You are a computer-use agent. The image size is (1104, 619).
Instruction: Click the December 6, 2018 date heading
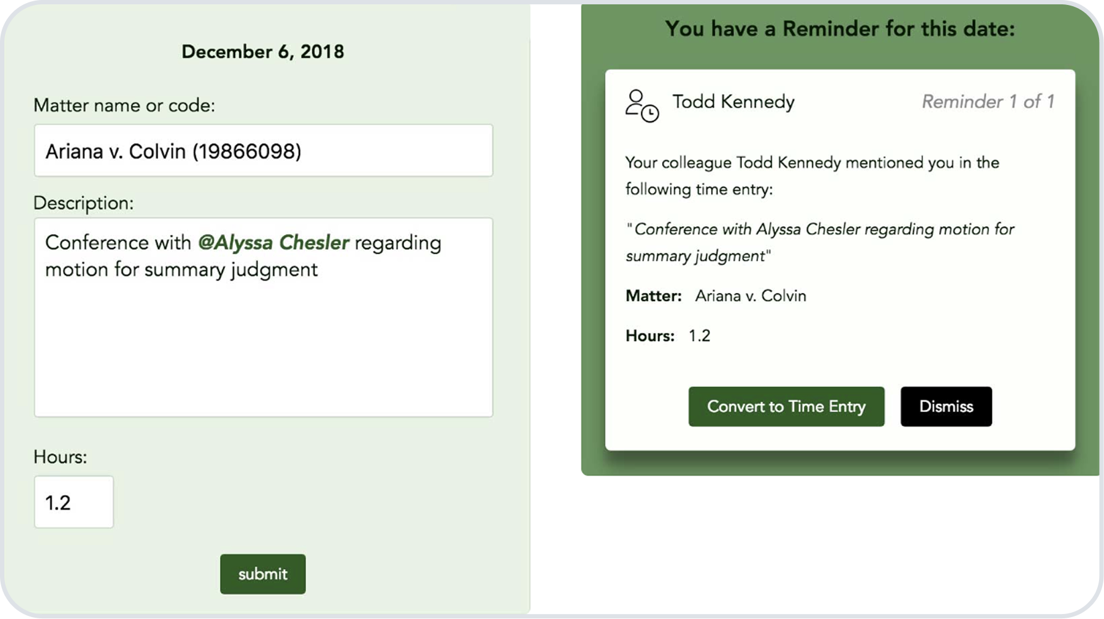pos(263,52)
